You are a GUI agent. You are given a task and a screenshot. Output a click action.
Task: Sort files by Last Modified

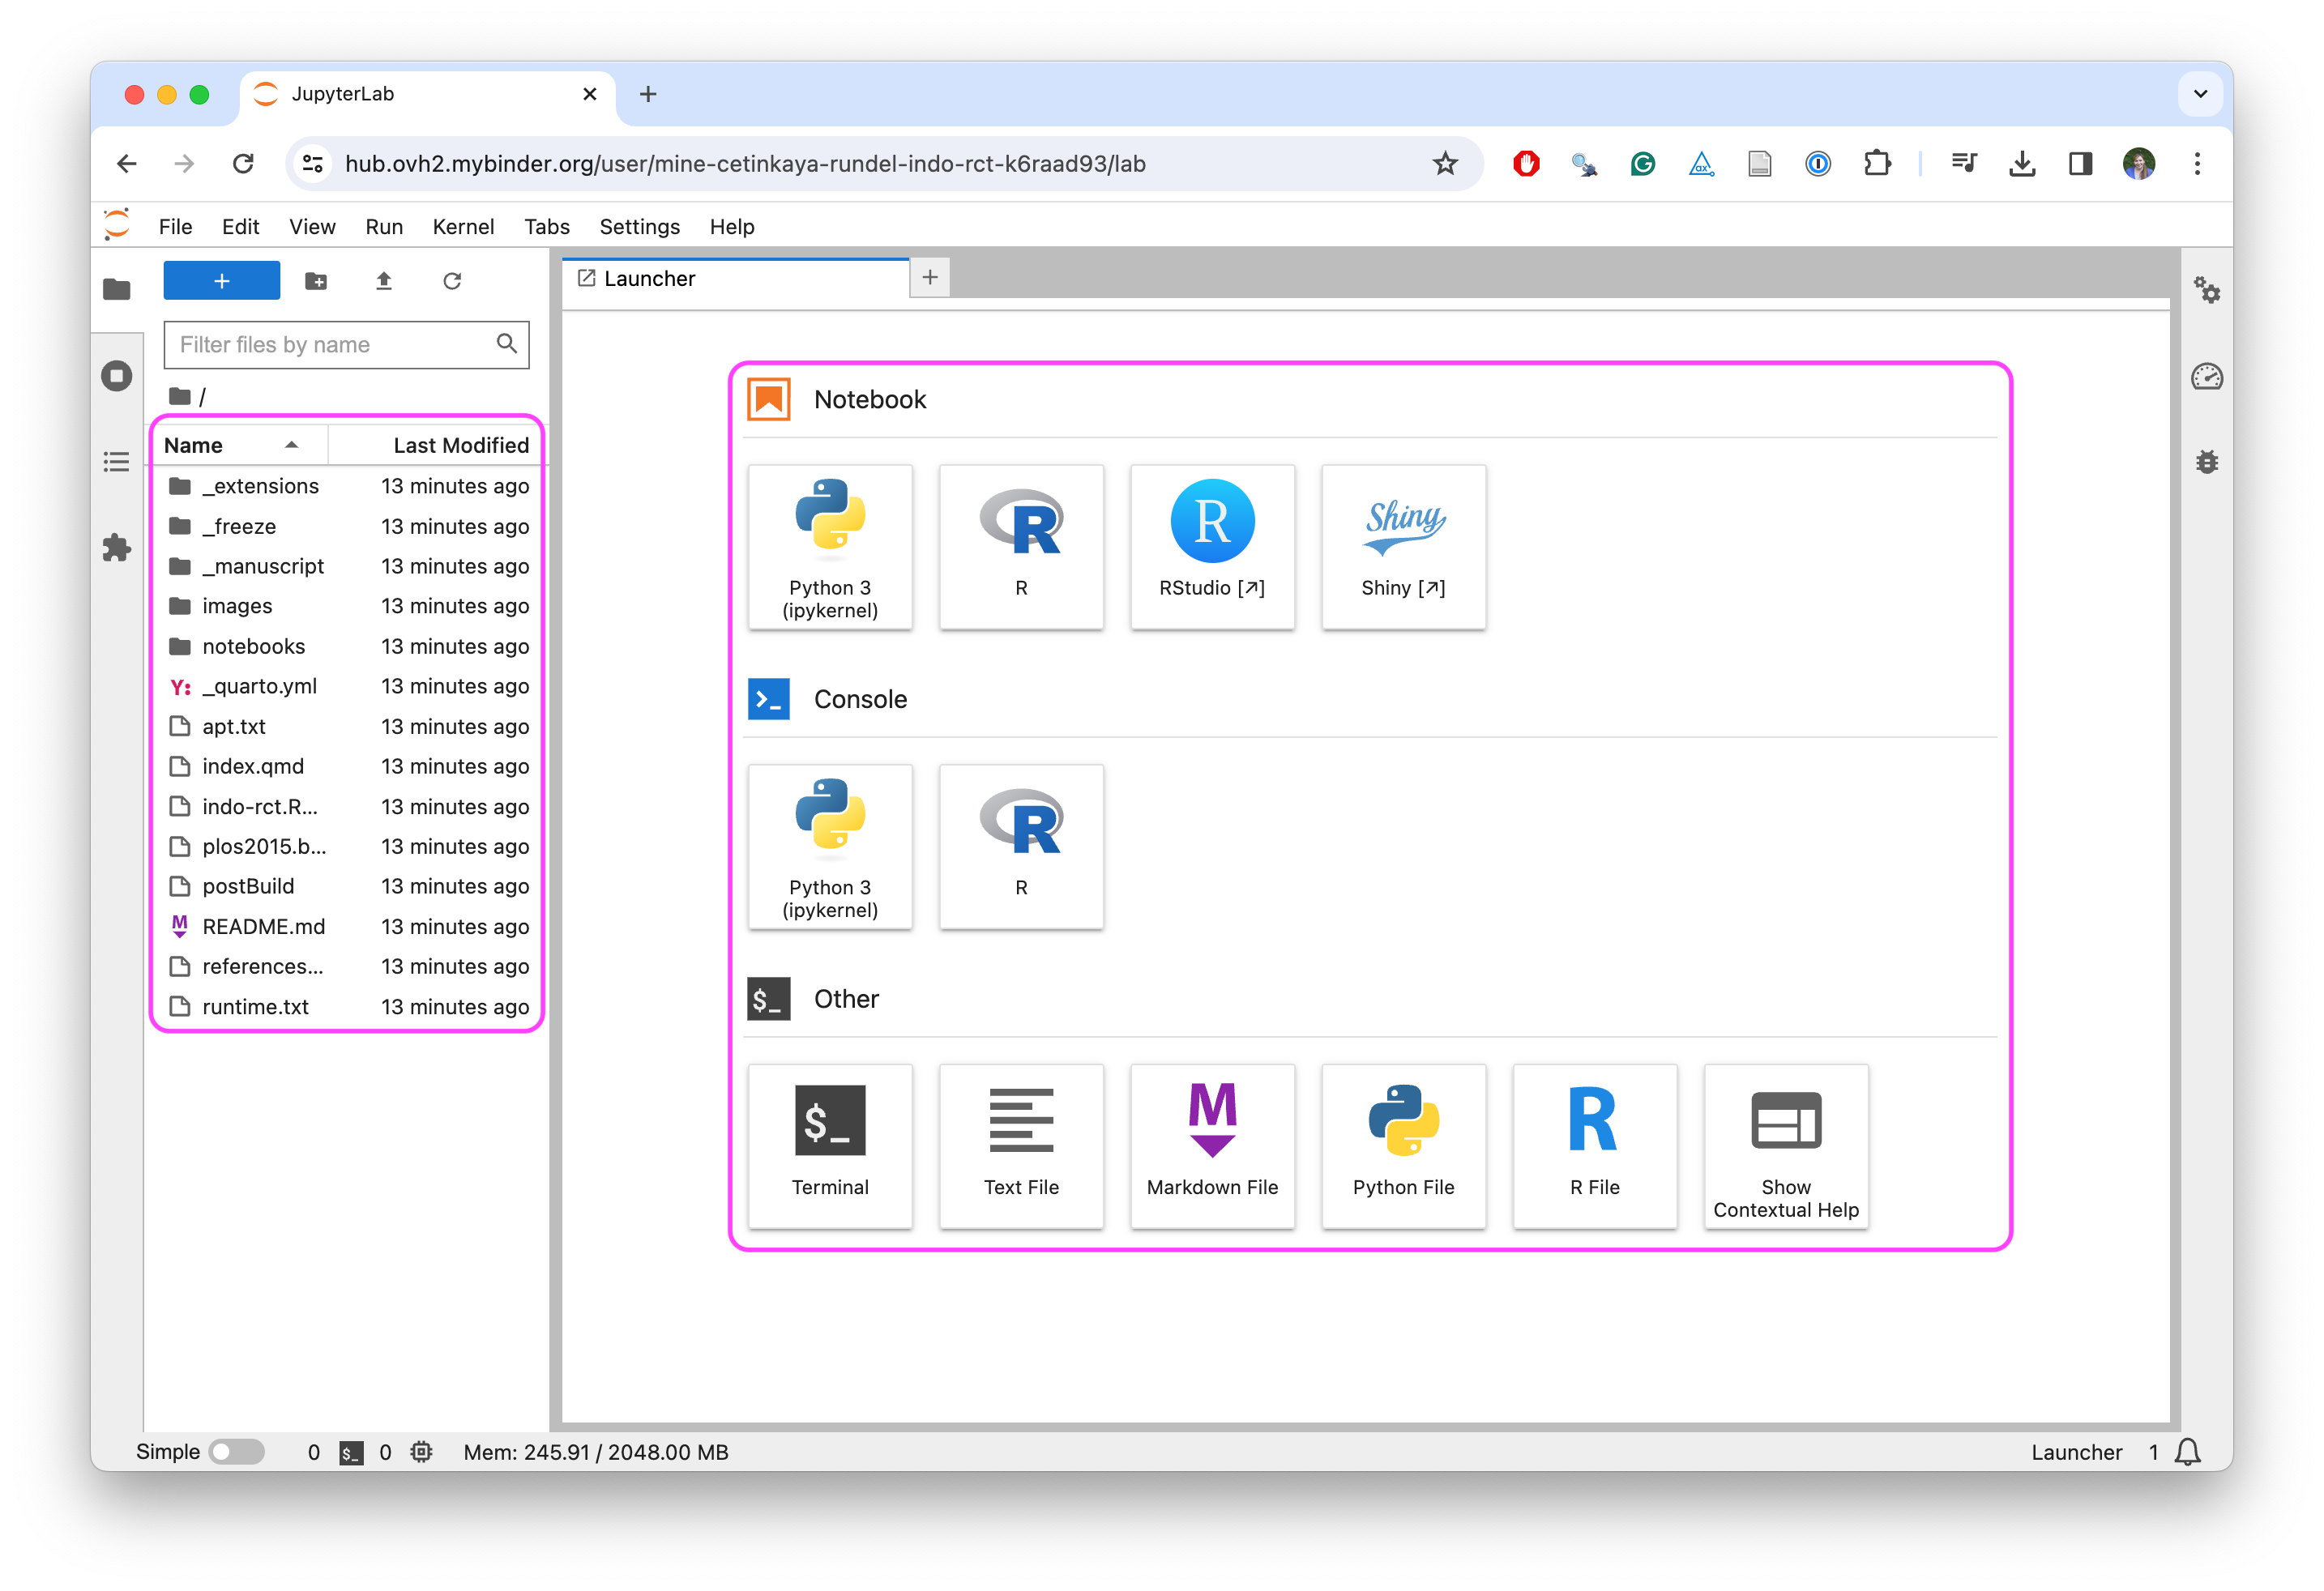(461, 445)
